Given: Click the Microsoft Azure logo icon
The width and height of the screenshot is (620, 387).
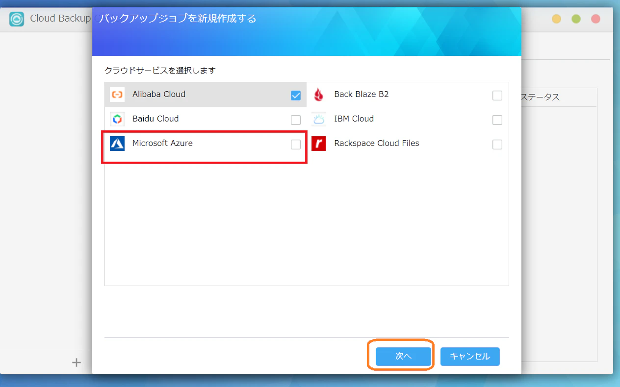Looking at the screenshot, I should pyautogui.click(x=117, y=144).
